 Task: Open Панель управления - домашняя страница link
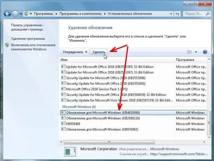[27, 27]
